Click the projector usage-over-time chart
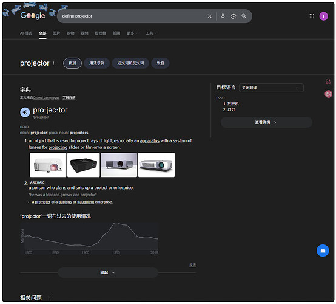The height and width of the screenshot is (304, 336). point(89,238)
